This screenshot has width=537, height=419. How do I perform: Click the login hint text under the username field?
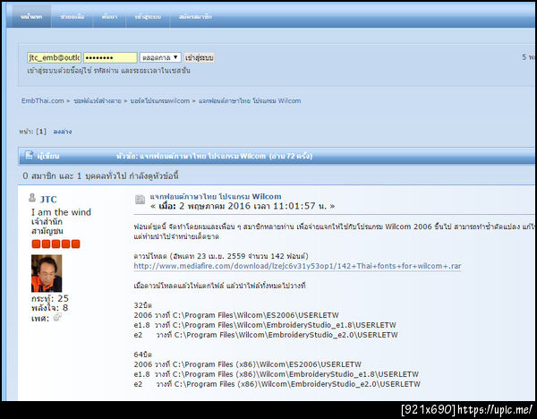108,71
